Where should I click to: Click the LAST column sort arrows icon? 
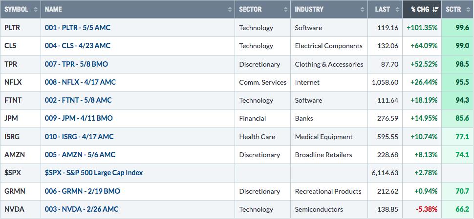[397, 9]
